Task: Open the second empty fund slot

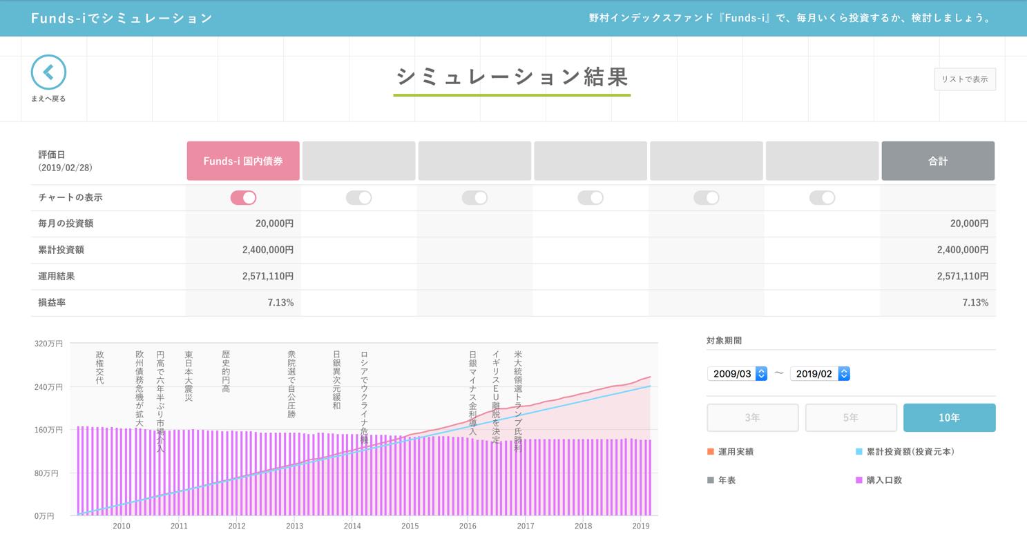Action: tap(474, 161)
